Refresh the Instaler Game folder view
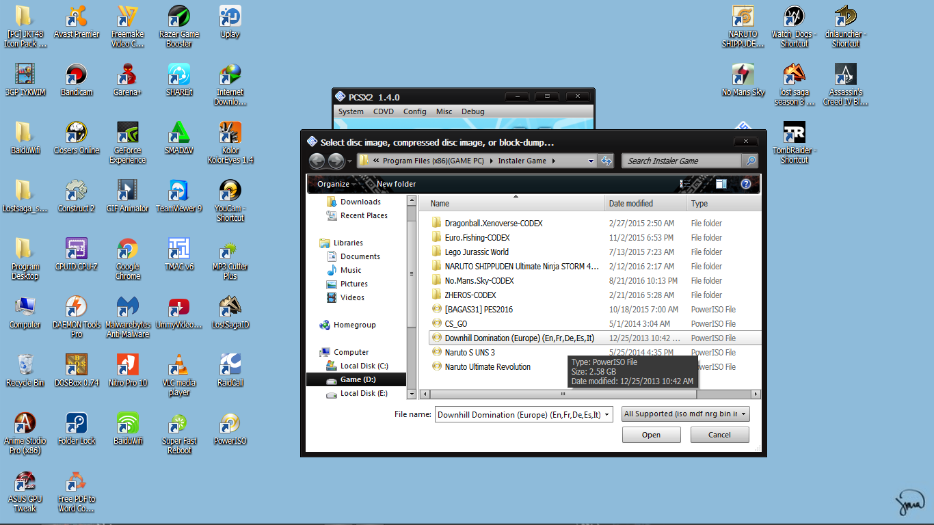 [x=606, y=161]
